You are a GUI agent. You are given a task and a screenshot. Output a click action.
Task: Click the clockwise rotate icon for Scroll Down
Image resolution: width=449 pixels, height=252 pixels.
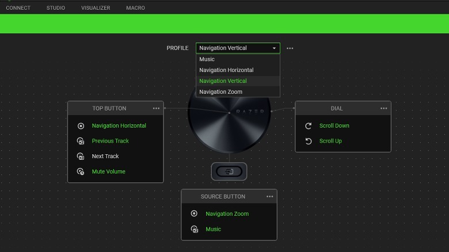coord(309,126)
